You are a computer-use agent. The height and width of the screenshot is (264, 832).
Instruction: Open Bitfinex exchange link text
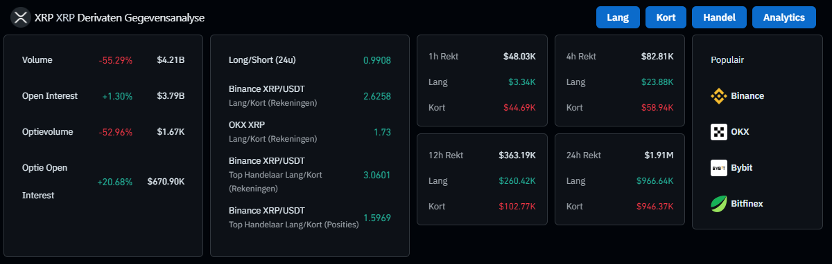click(747, 204)
